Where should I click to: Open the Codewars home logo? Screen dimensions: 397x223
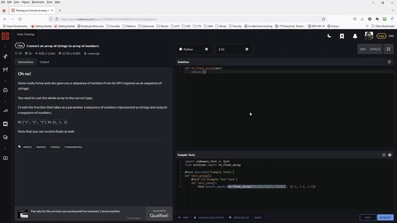pos(6,36)
